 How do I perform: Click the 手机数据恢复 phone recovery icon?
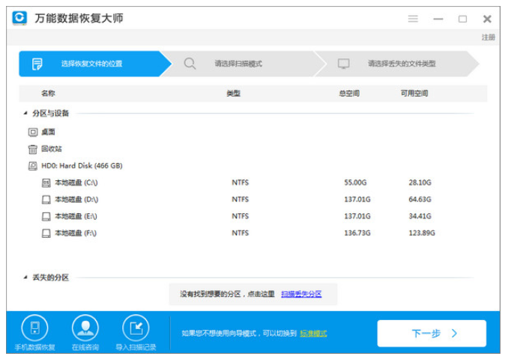[34, 328]
